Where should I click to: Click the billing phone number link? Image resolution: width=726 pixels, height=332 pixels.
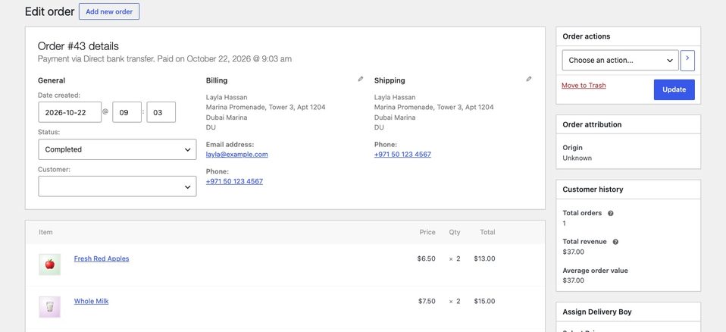click(234, 181)
